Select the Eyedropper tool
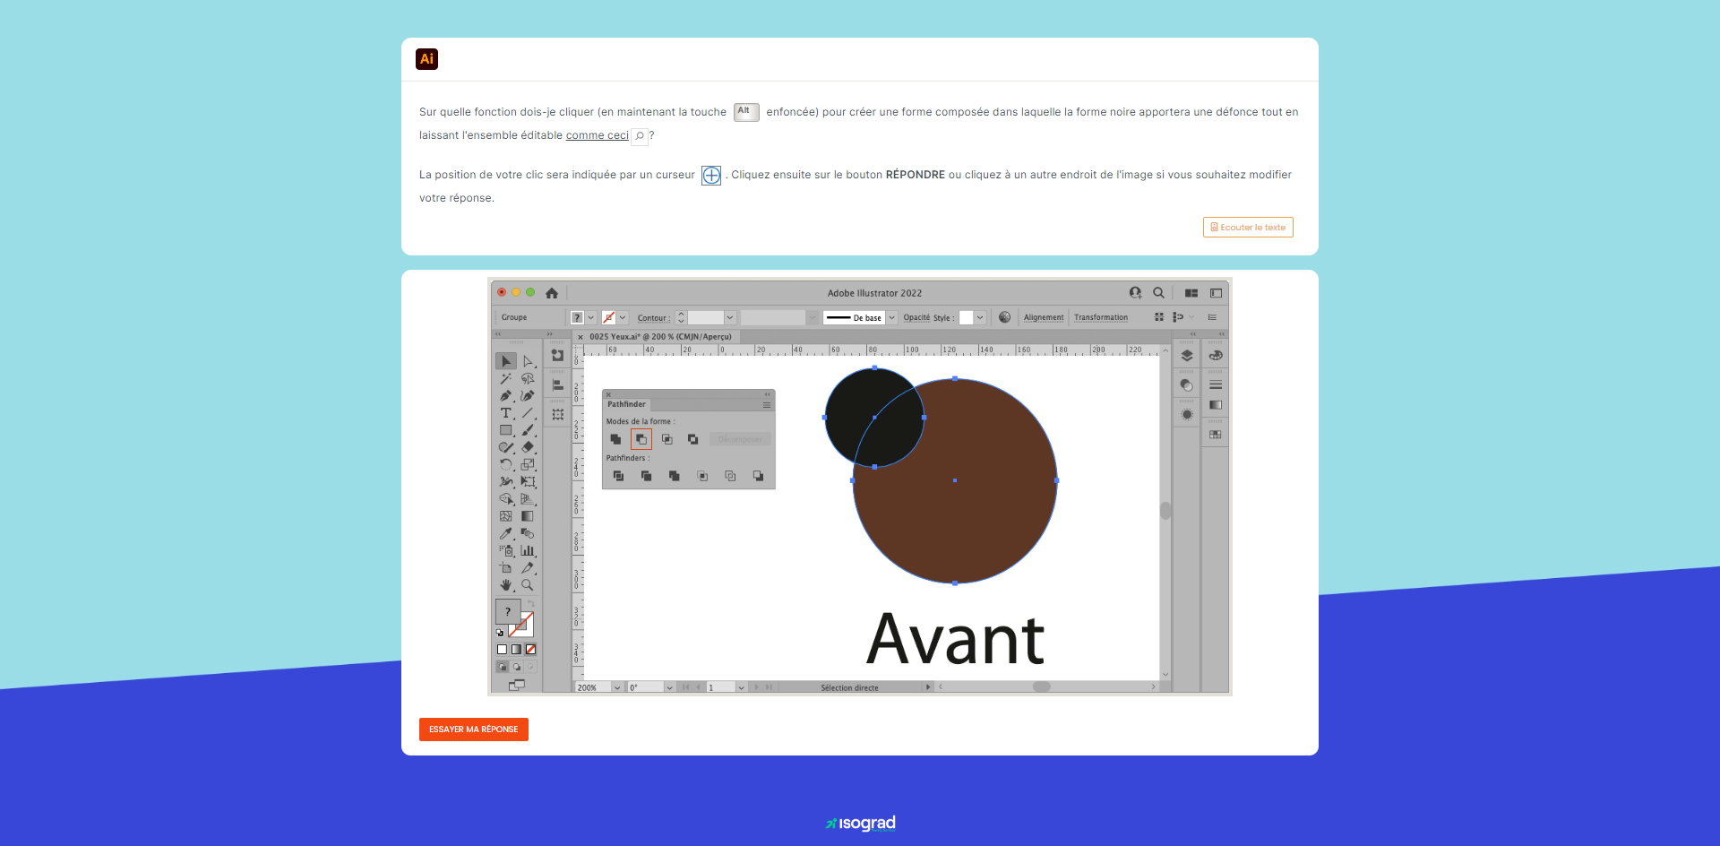This screenshot has height=846, width=1720. click(506, 532)
